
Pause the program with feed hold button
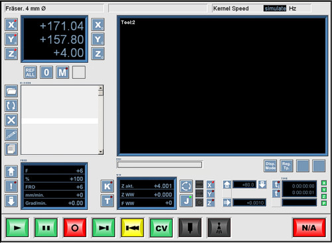(x=46, y=228)
